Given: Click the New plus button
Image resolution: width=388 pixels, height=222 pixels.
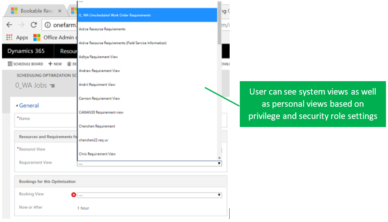Looking at the screenshot, I should 55,64.
